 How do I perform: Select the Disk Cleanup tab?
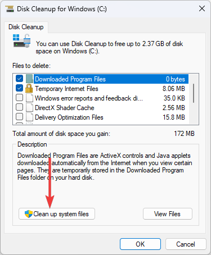click(26, 27)
